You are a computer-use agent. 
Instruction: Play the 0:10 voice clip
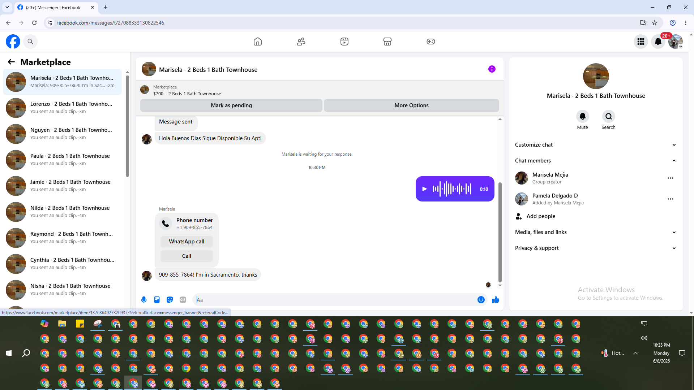[425, 189]
